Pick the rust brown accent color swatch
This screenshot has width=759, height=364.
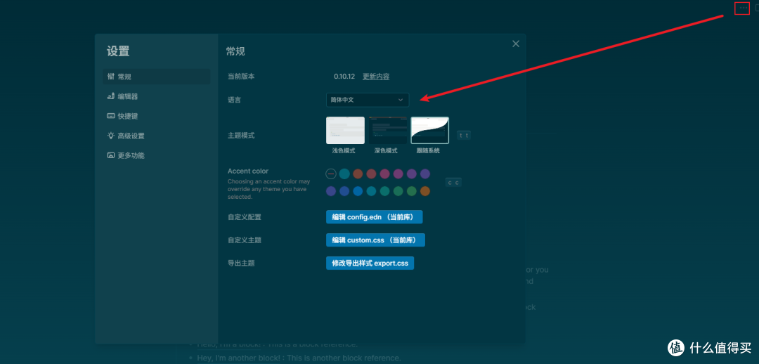coord(358,174)
